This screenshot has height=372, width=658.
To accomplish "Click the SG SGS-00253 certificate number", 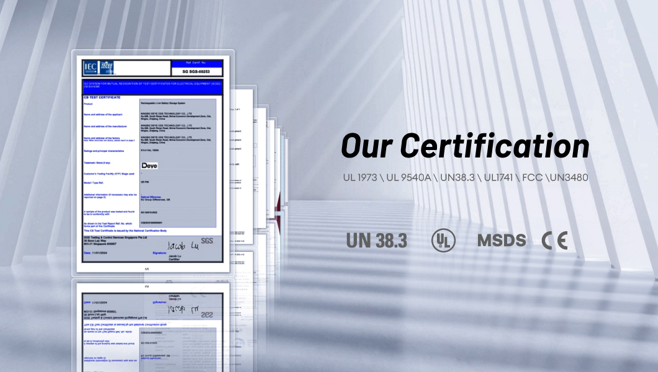I will 196,72.
